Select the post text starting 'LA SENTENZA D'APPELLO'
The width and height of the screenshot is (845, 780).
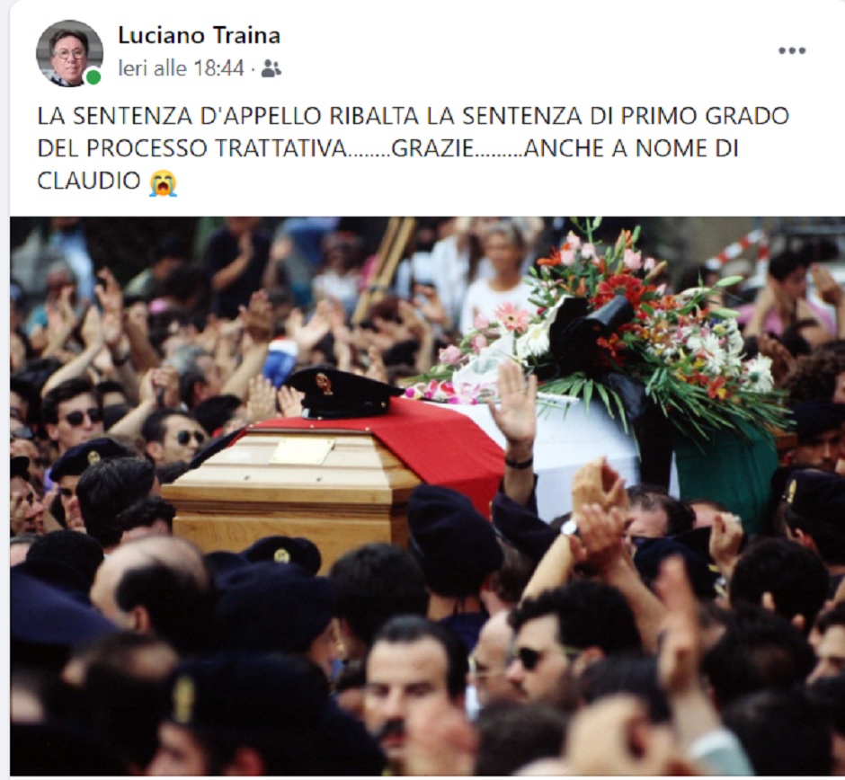[x=413, y=148]
